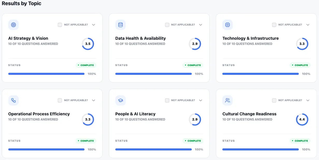319x160 pixels.
Task: Click the People & AI Literacy graduation cap icon
Action: click(x=120, y=100)
